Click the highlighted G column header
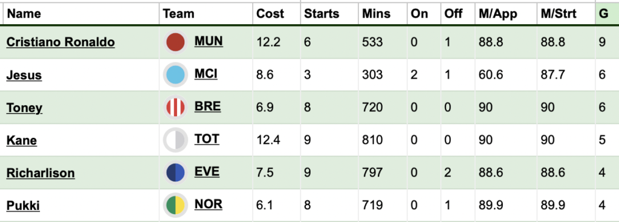 (604, 14)
